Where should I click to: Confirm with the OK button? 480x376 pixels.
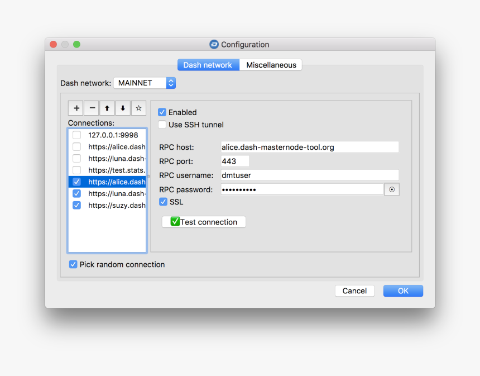click(x=403, y=291)
